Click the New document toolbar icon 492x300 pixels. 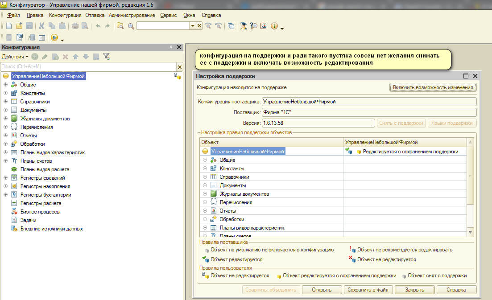9,26
